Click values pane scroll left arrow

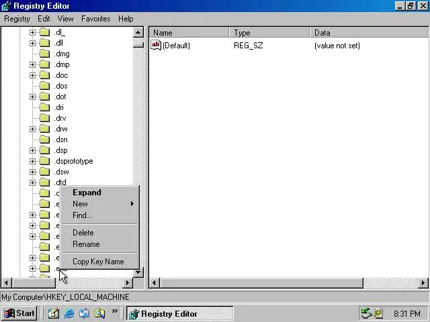point(155,282)
